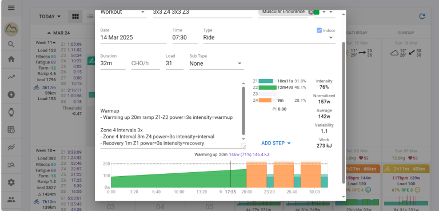Click the workout name field
The height and width of the screenshot is (211, 439).
pos(202,13)
